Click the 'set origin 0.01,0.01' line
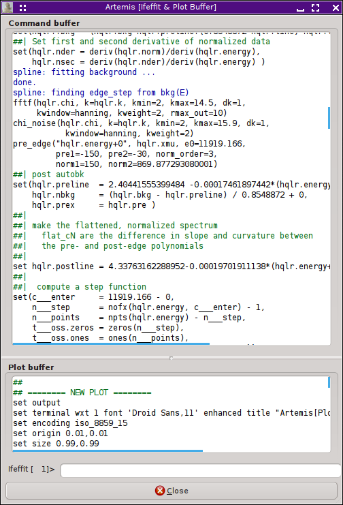 61,433
